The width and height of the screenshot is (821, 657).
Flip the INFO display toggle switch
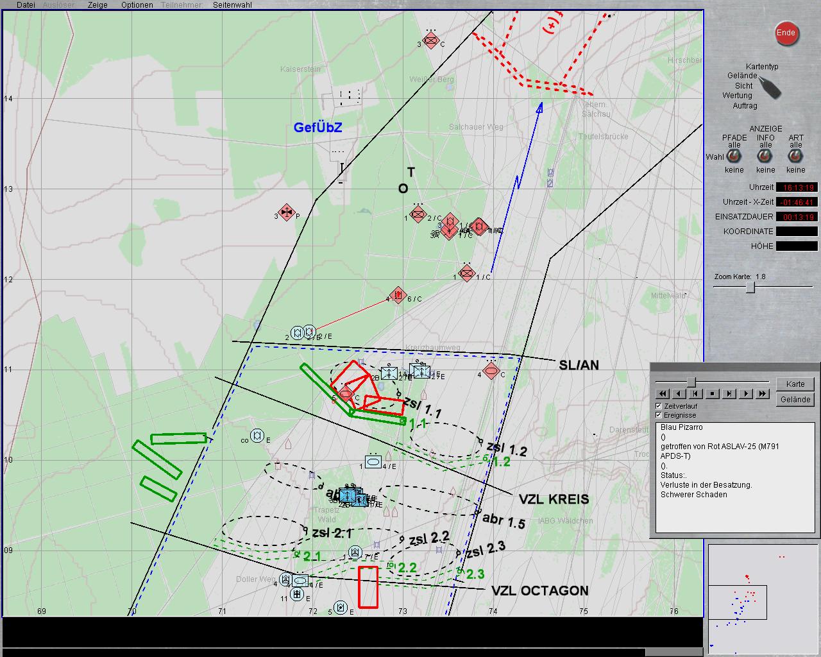pos(765,157)
